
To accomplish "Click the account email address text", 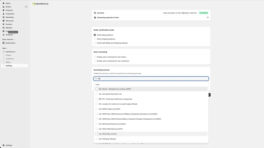I will pyautogui.click(x=180, y=13).
